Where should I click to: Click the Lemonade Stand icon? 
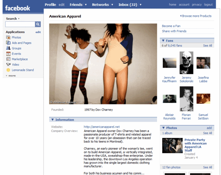[x=8, y=70]
